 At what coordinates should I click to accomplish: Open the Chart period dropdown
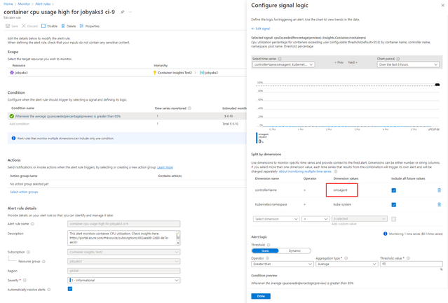pyautogui.click(x=408, y=64)
